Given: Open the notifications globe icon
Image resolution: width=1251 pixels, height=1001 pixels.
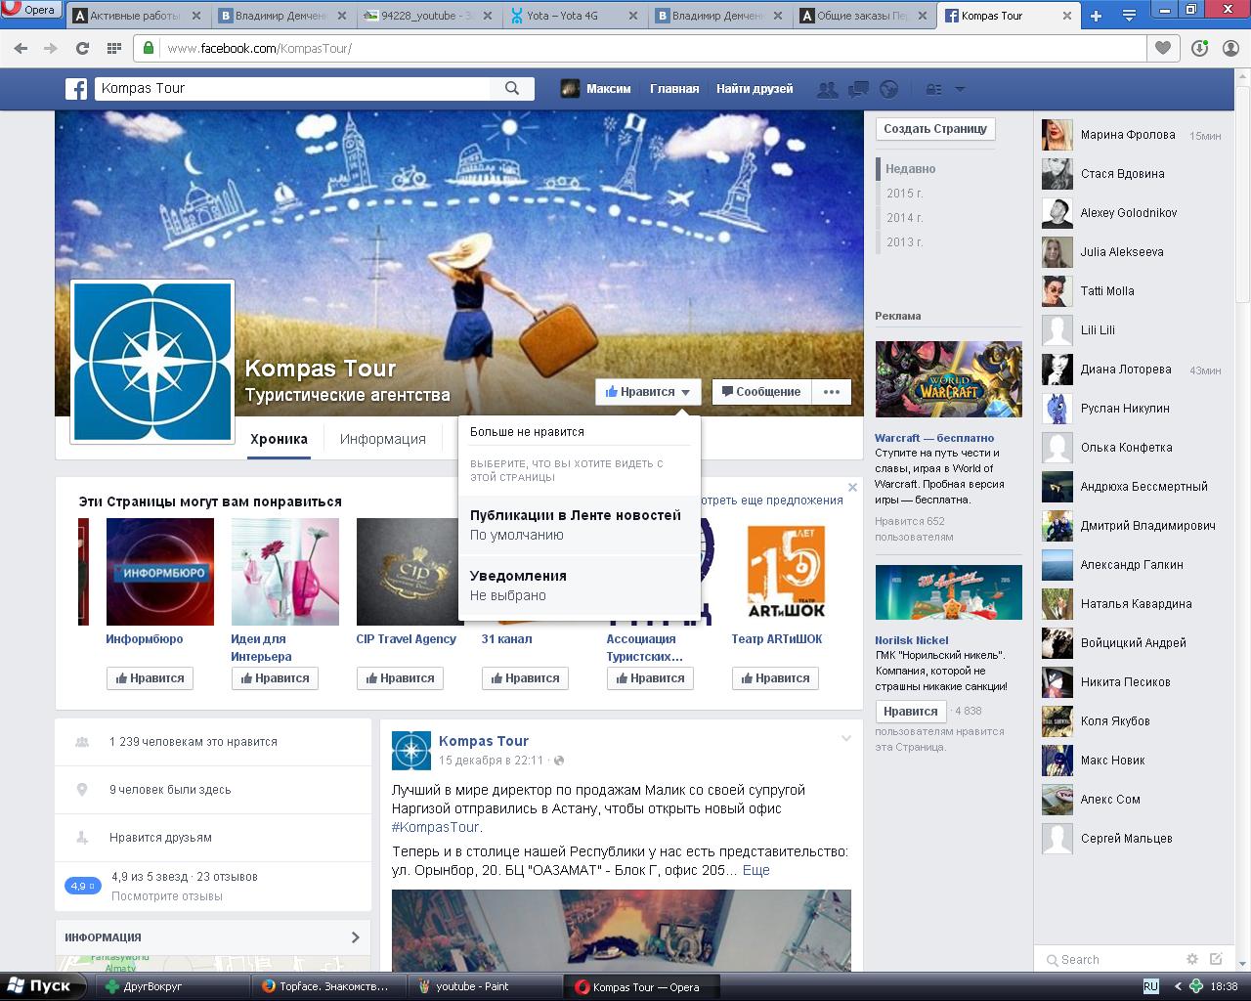Looking at the screenshot, I should pos(888,89).
